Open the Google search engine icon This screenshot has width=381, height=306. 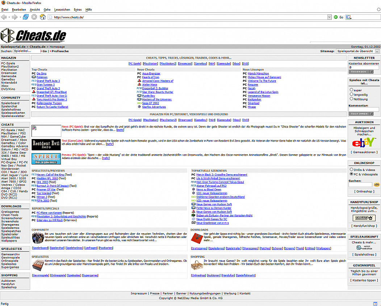click(348, 17)
